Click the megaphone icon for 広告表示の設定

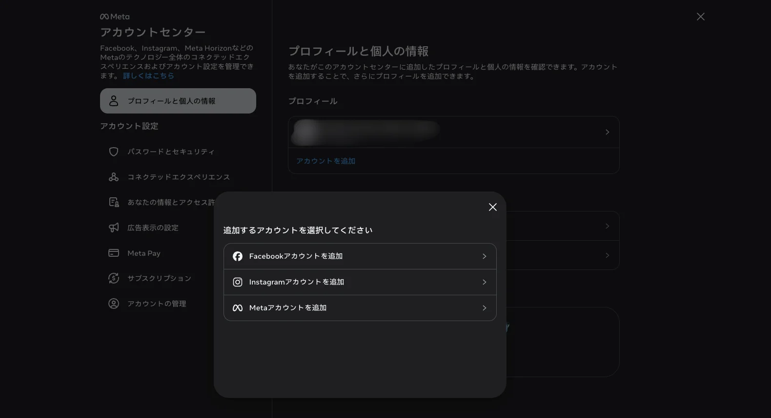[114, 228]
